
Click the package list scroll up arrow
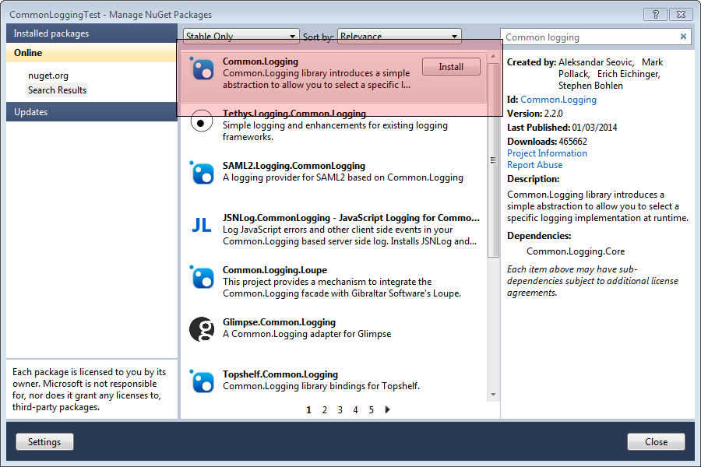click(493, 56)
